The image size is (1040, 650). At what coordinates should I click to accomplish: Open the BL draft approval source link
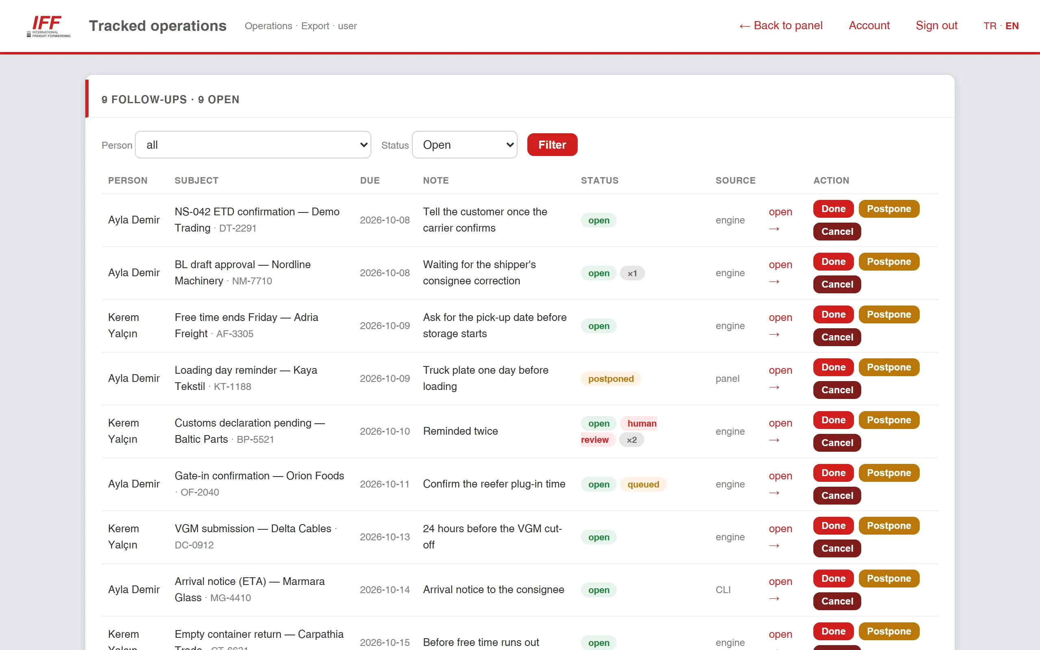(x=780, y=273)
